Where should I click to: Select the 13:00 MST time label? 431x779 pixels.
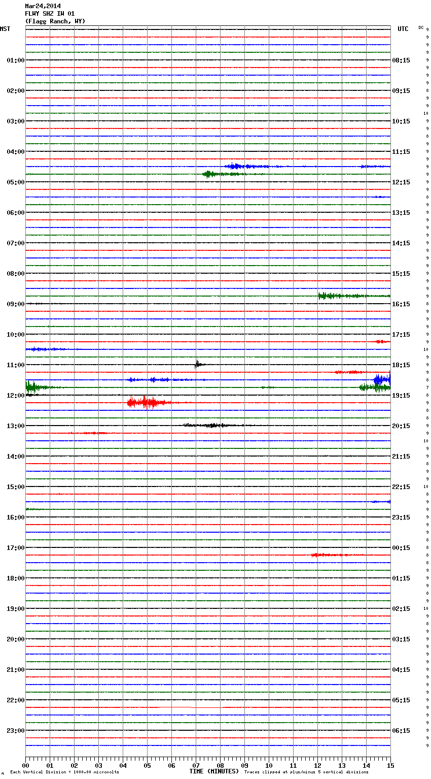pos(16,426)
